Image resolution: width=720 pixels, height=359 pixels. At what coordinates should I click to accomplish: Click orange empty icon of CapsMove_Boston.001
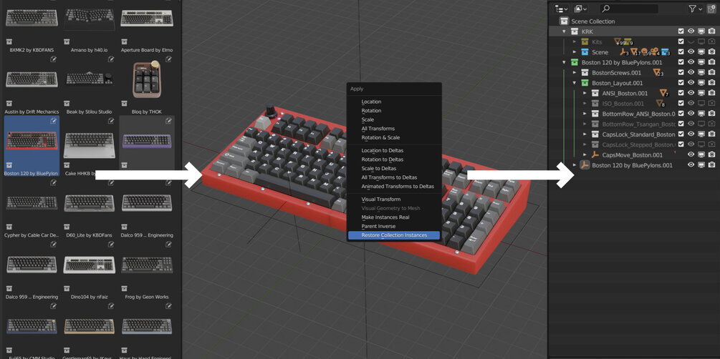[x=595, y=155]
